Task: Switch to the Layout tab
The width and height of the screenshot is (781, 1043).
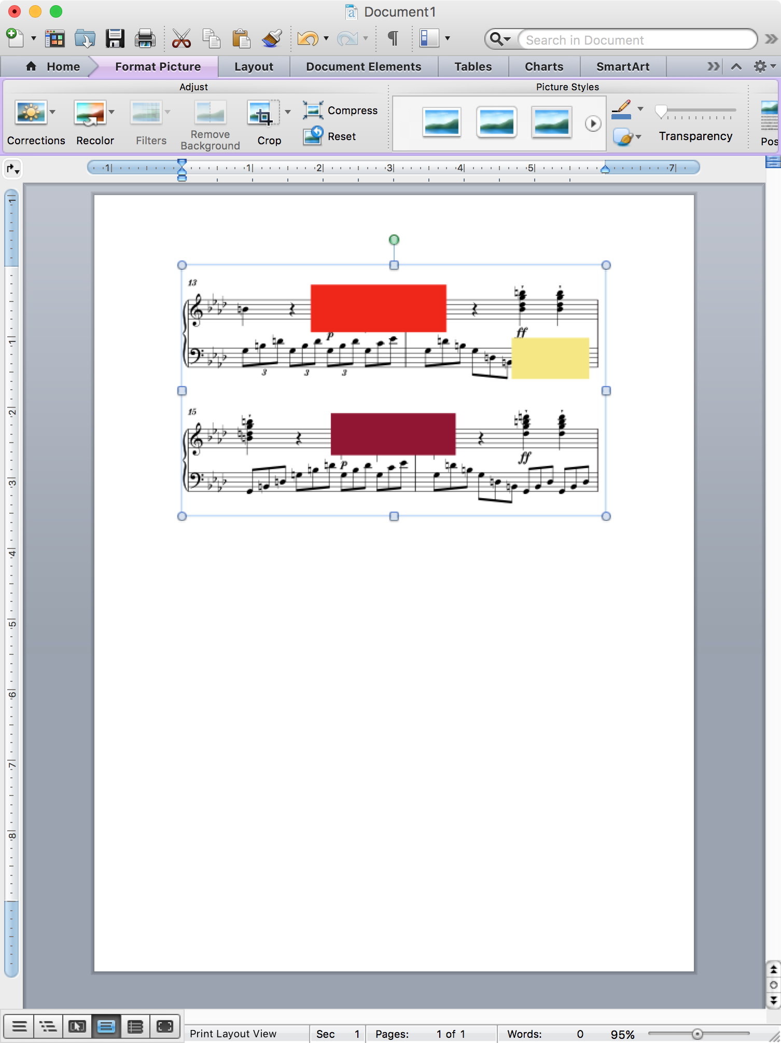Action: (254, 66)
